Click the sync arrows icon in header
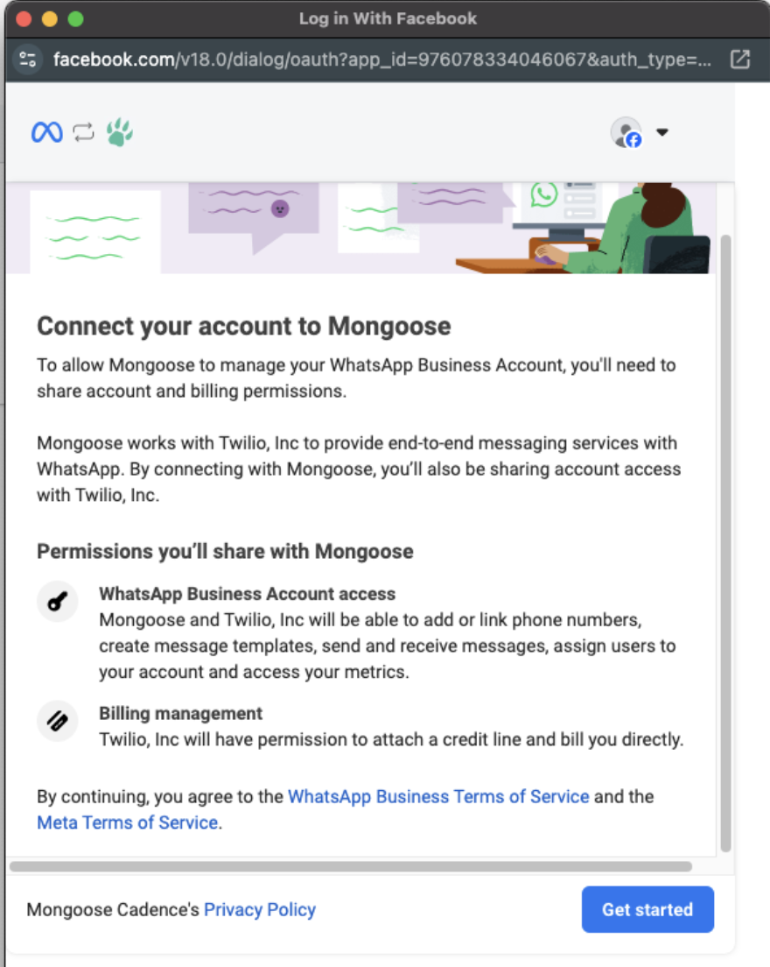This screenshot has height=967, width=770. (x=84, y=132)
